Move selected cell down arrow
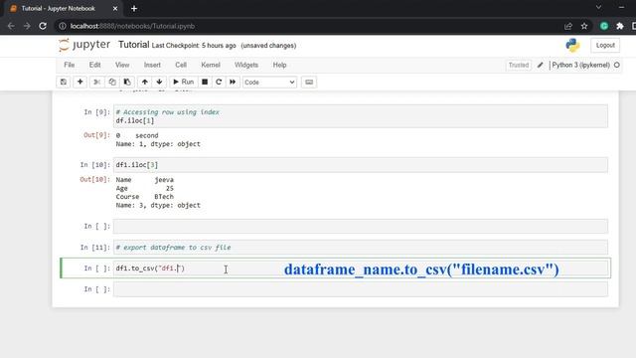Screen dimensions: 636x358 tap(159, 82)
